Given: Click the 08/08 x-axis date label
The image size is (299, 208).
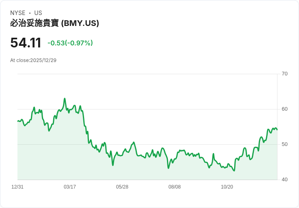Looking at the screenshot, I should pyautogui.click(x=174, y=187).
